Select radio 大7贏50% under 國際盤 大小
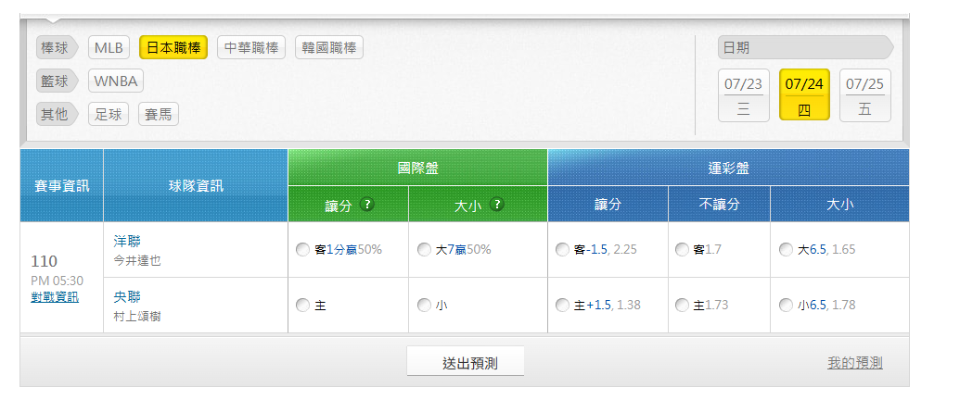This screenshot has height=400, width=960. pos(424,250)
